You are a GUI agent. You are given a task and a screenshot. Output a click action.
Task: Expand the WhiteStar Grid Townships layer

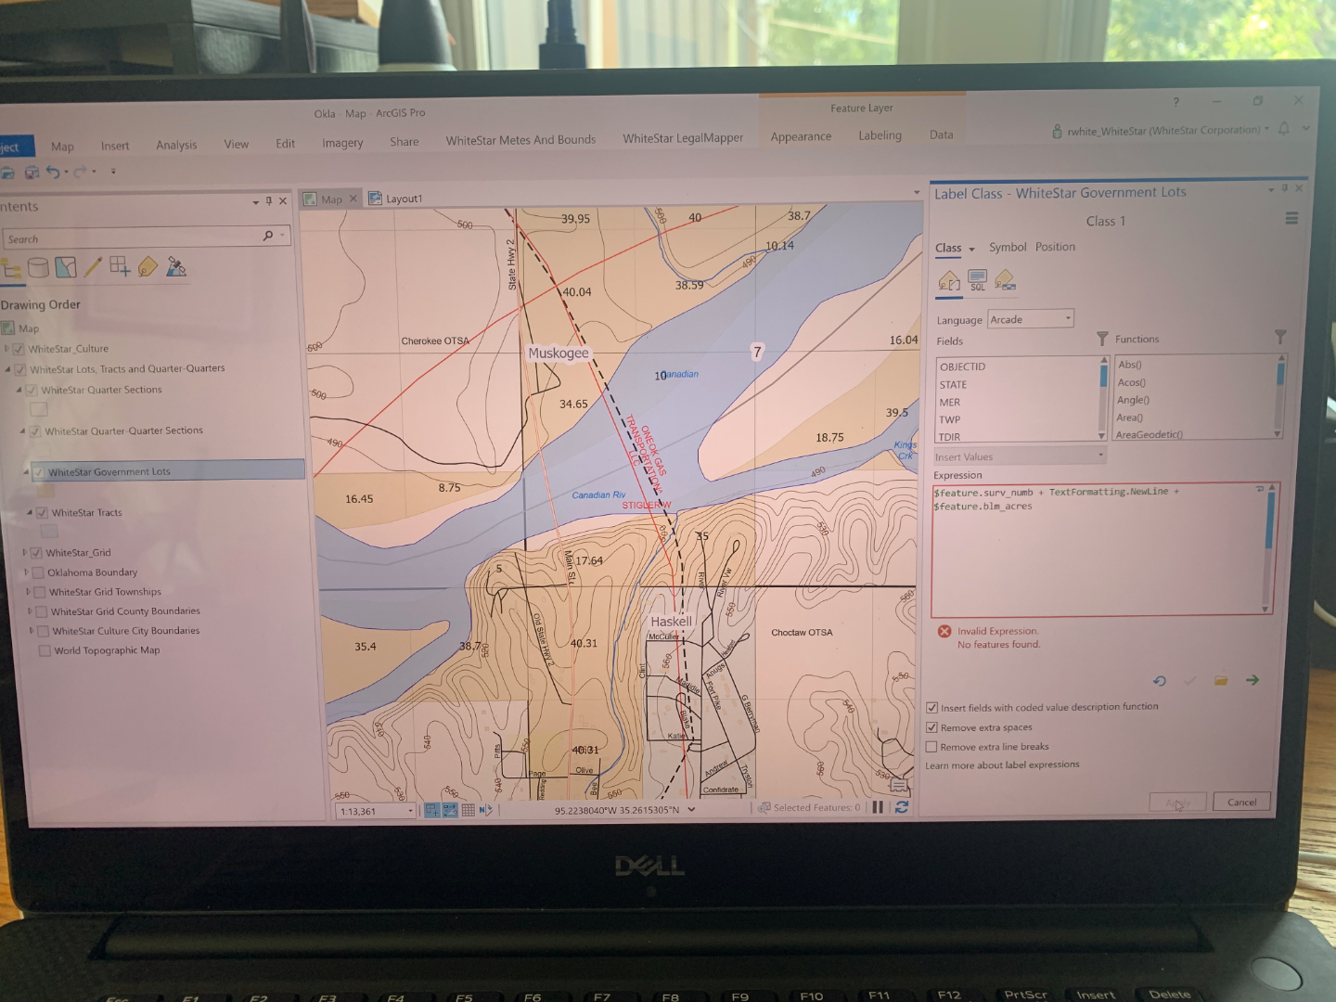tap(28, 592)
